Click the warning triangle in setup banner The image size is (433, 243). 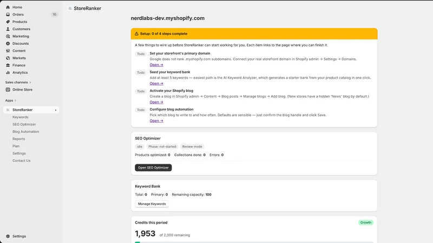tap(136, 33)
